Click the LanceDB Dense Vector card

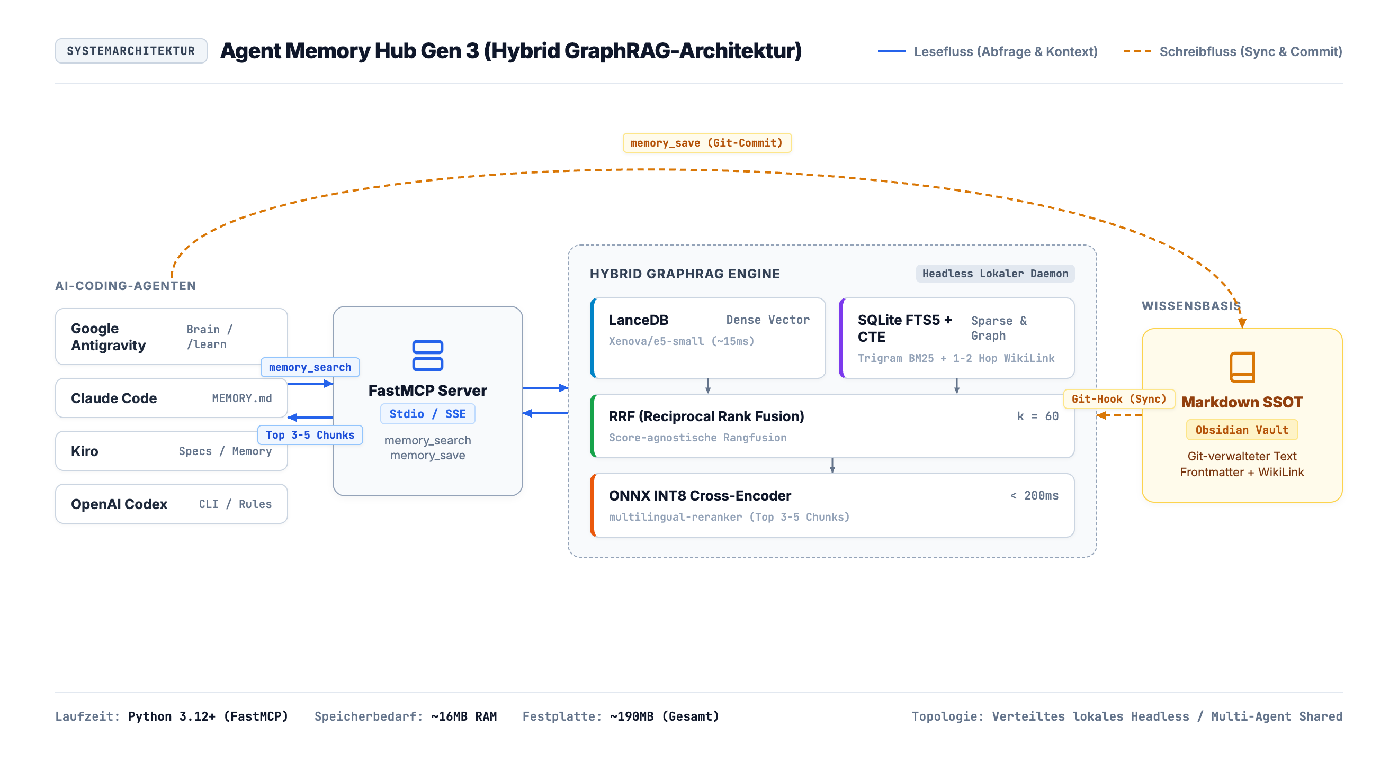[x=707, y=337]
